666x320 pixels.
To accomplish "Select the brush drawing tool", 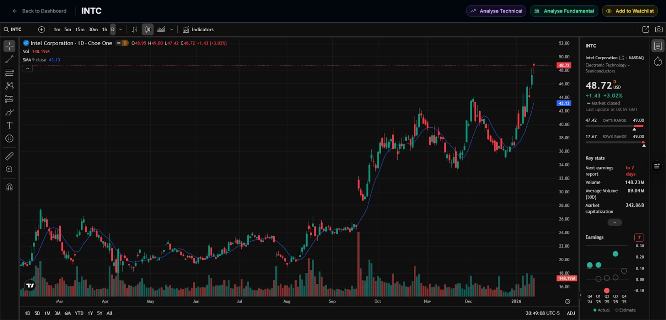I will pos(9,112).
